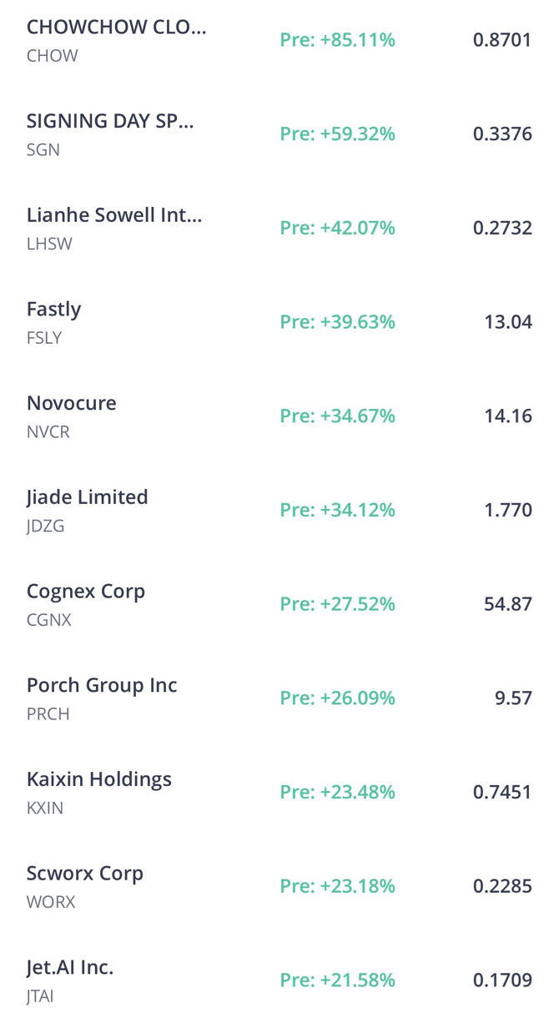Open the CHOWCHOW CLO... stock row

pos(279,40)
